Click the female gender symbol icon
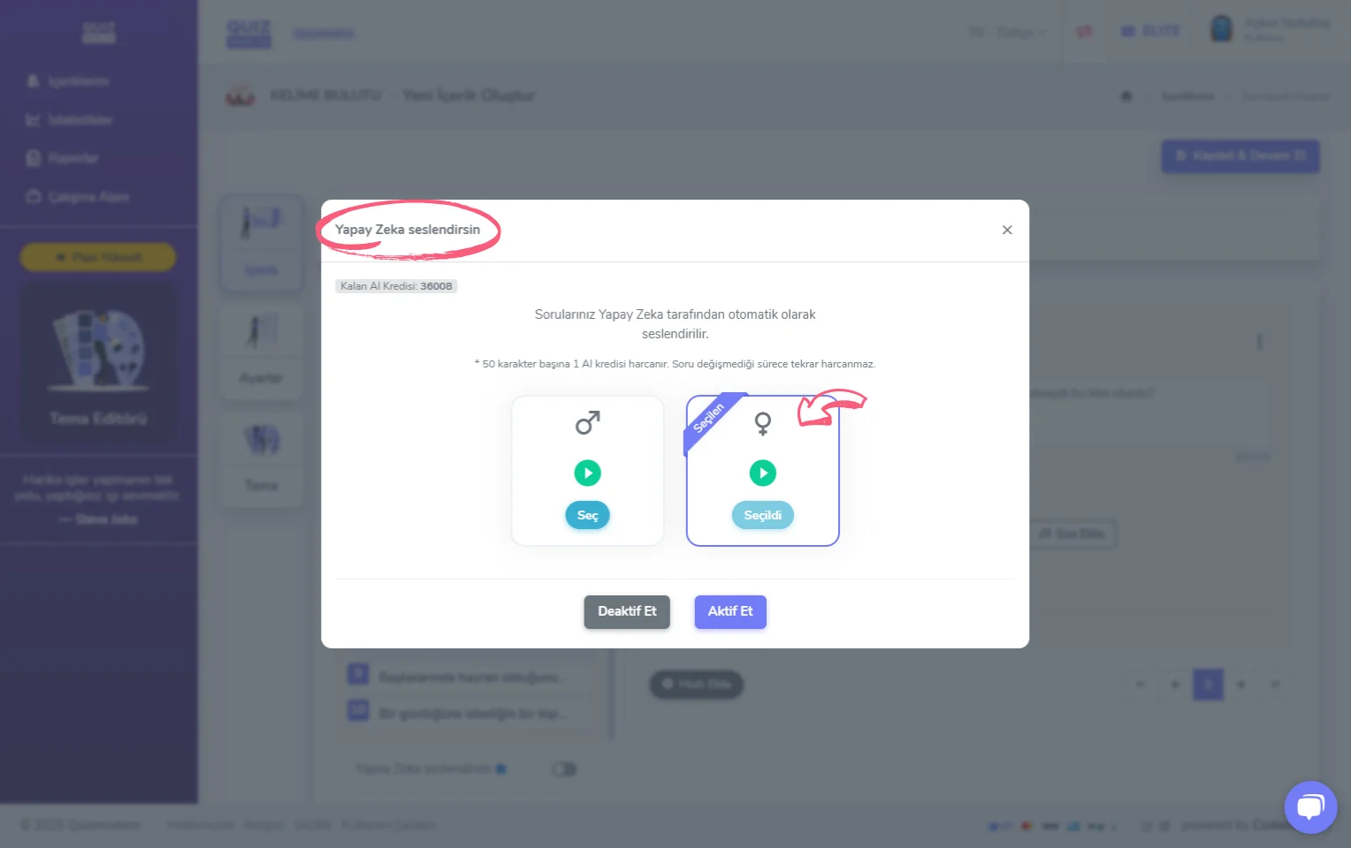This screenshot has width=1351, height=848. (763, 424)
